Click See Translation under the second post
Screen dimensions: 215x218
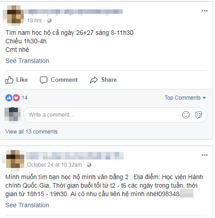[27, 205]
